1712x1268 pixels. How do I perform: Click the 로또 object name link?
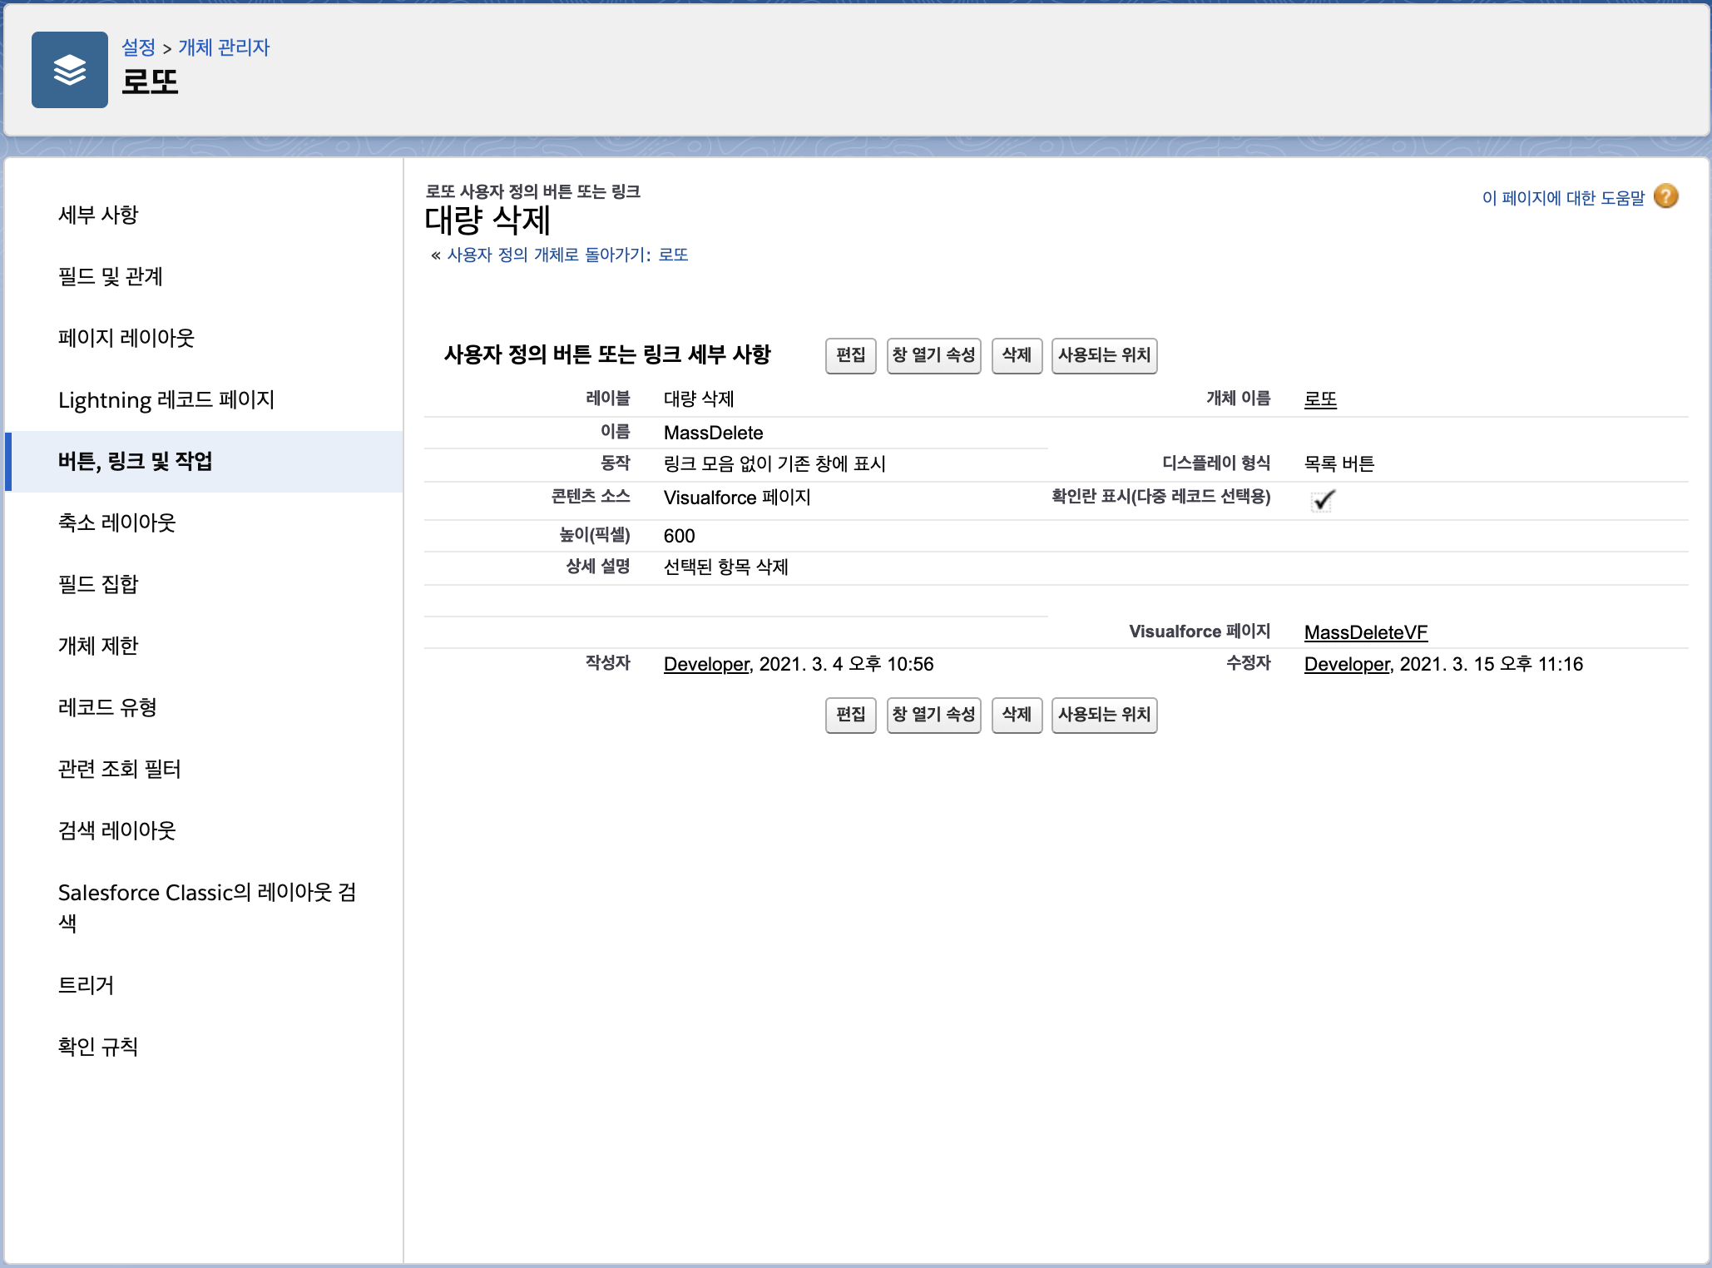click(x=1320, y=399)
